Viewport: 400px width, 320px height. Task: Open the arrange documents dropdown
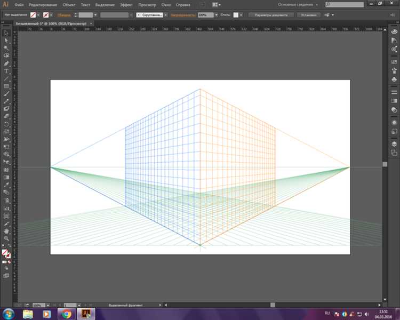tap(217, 5)
